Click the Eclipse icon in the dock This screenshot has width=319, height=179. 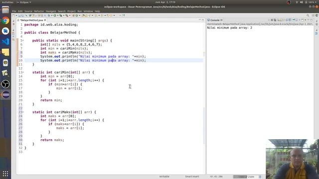5,94
